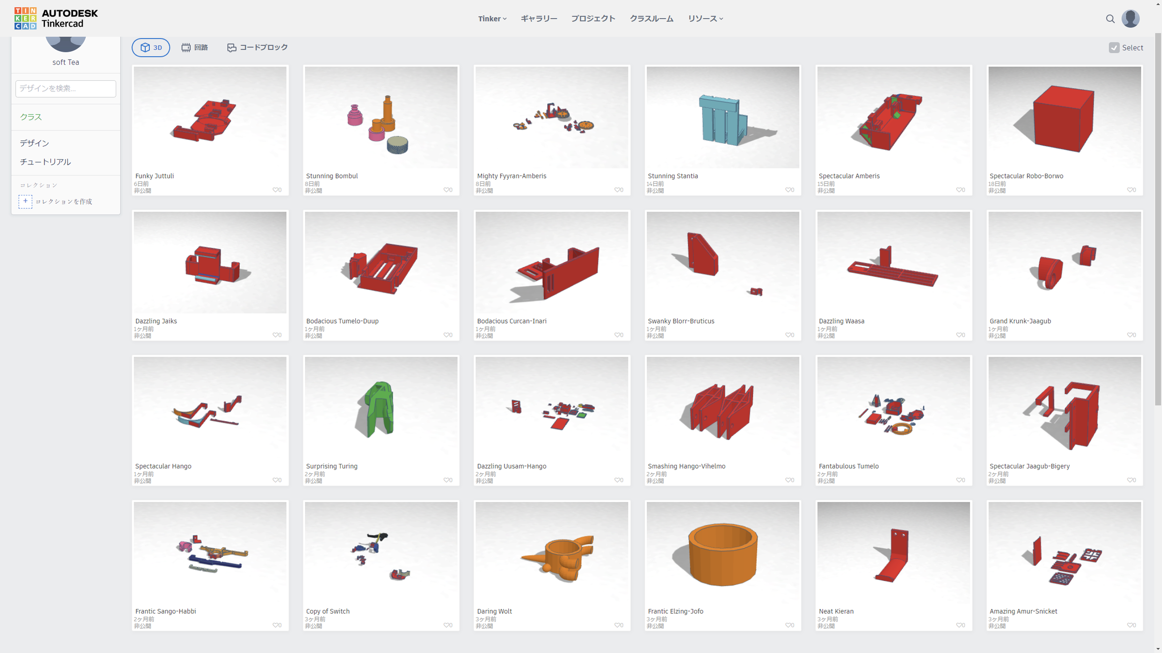
Task: Open the クラス sidebar link
Action: pos(31,117)
